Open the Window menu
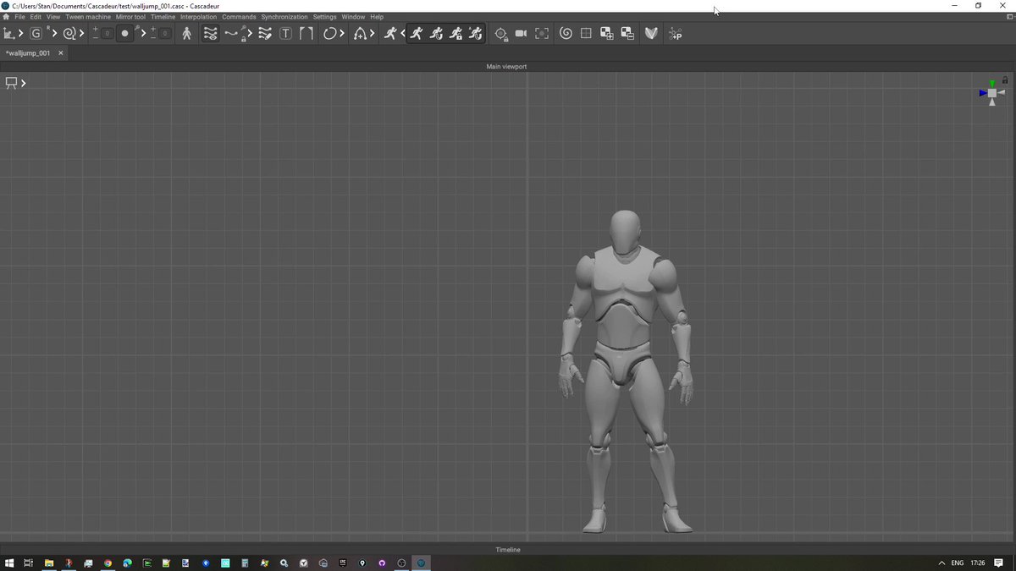 click(353, 17)
